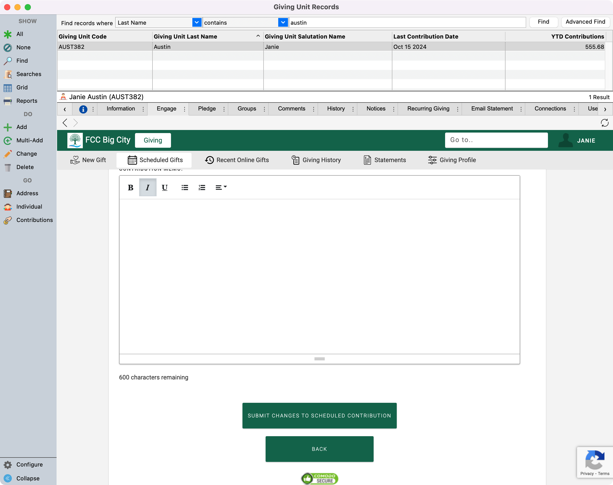Toggle bold formatting in memo editor
The image size is (613, 485).
tap(130, 188)
